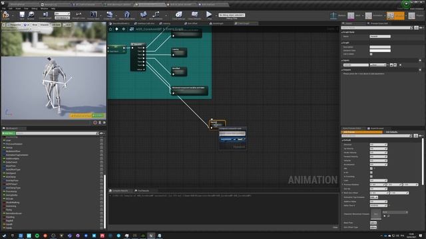Toggle eye visibility for Ragdoll variable

pyautogui.click(x=101, y=220)
